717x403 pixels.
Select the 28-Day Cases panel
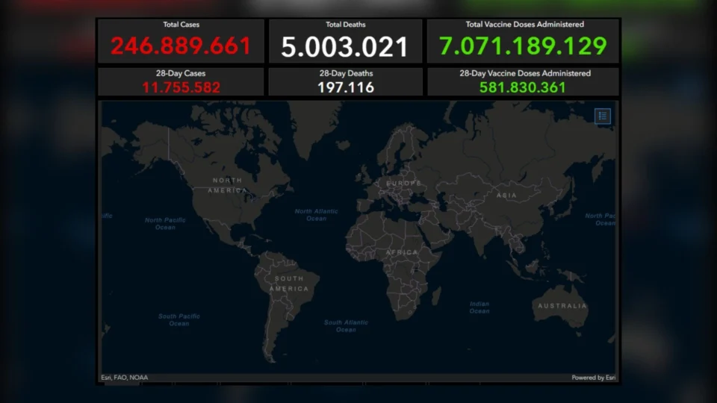181,81
